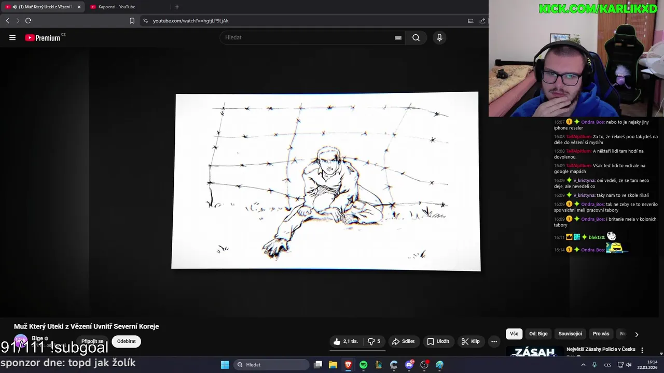Open Největší Zásahy Policie v Česku video
Viewport: 664px width, 373px height.
point(601,349)
